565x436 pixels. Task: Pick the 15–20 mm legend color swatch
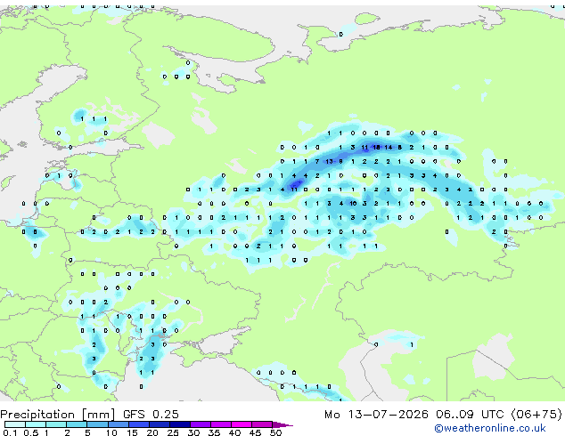(x=138, y=424)
